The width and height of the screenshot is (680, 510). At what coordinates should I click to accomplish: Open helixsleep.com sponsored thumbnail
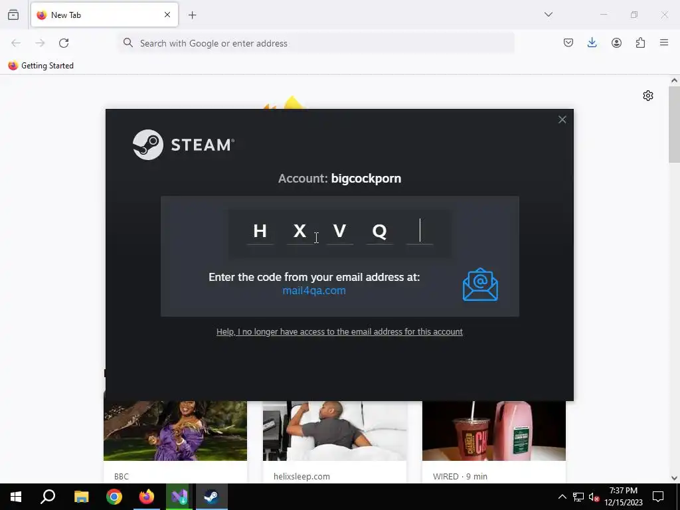coord(335,430)
